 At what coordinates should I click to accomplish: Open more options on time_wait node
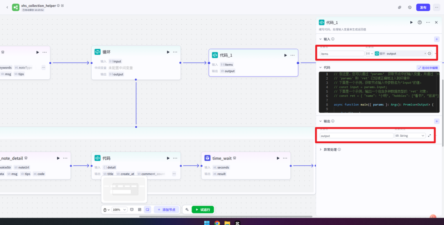[285, 158]
